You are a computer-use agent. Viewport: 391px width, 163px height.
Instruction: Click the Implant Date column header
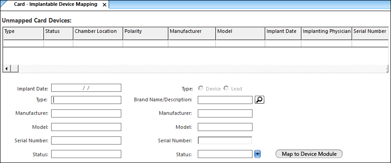point(283,33)
